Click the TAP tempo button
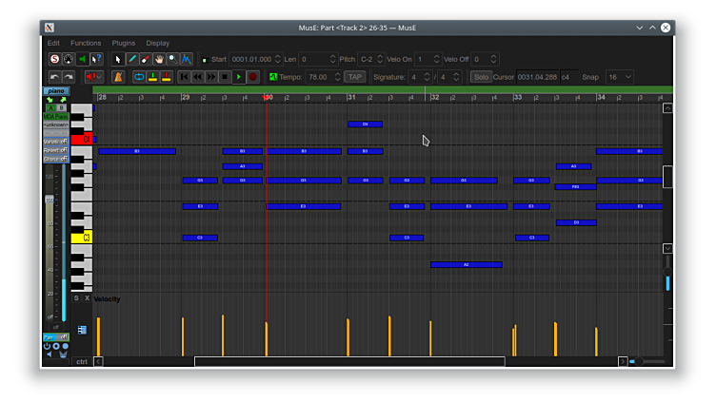716x402 pixels. click(354, 77)
